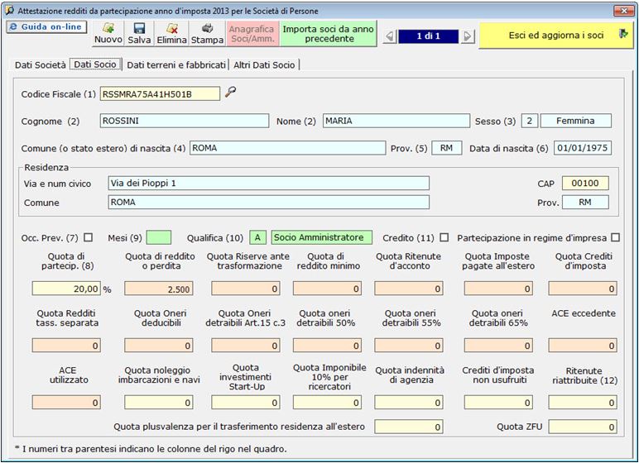Click the '1 di 1' record counter
Viewport: 639px width, 463px height.
point(428,36)
